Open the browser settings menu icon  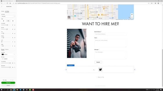161,3
